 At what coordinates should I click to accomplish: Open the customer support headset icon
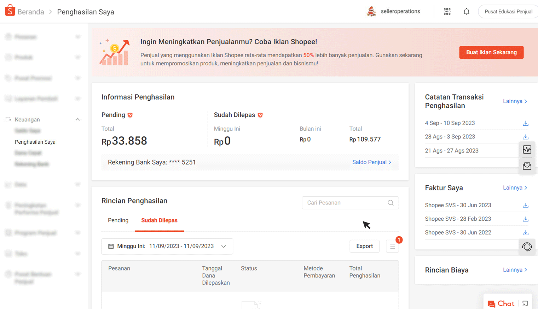coord(527,246)
